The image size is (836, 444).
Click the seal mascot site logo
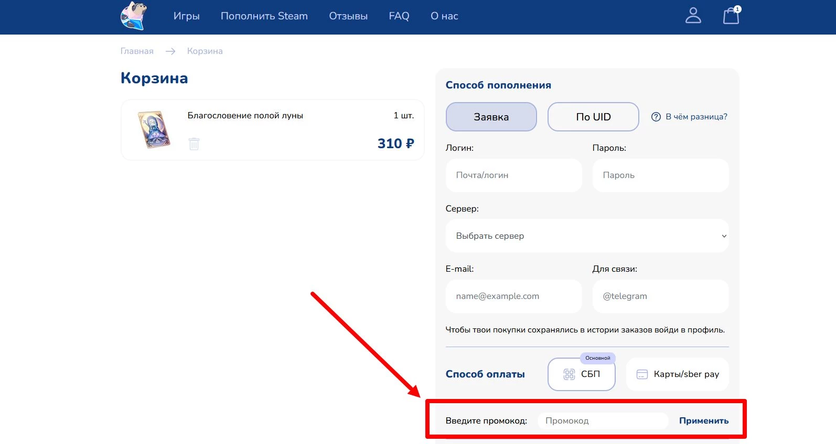point(134,16)
